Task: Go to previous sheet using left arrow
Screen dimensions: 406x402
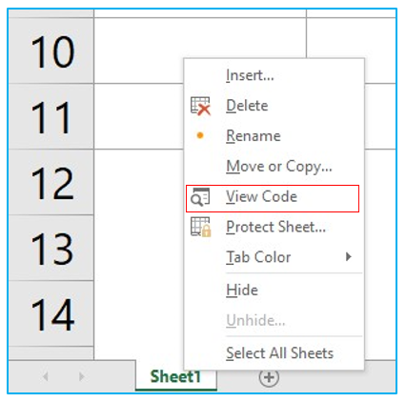Action: pos(46,377)
